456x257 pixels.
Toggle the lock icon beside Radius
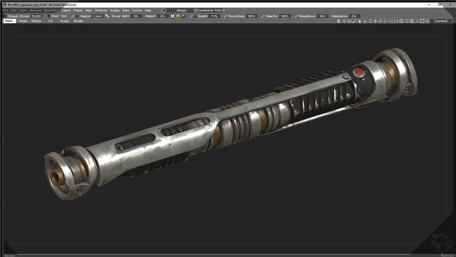pyautogui.click(x=77, y=16)
